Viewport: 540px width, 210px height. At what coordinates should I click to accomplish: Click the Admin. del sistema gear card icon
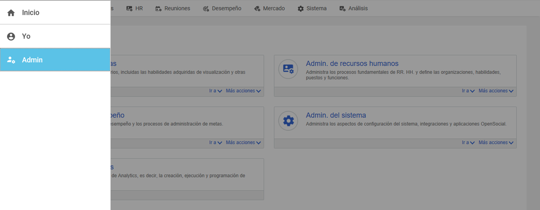pyautogui.click(x=288, y=120)
